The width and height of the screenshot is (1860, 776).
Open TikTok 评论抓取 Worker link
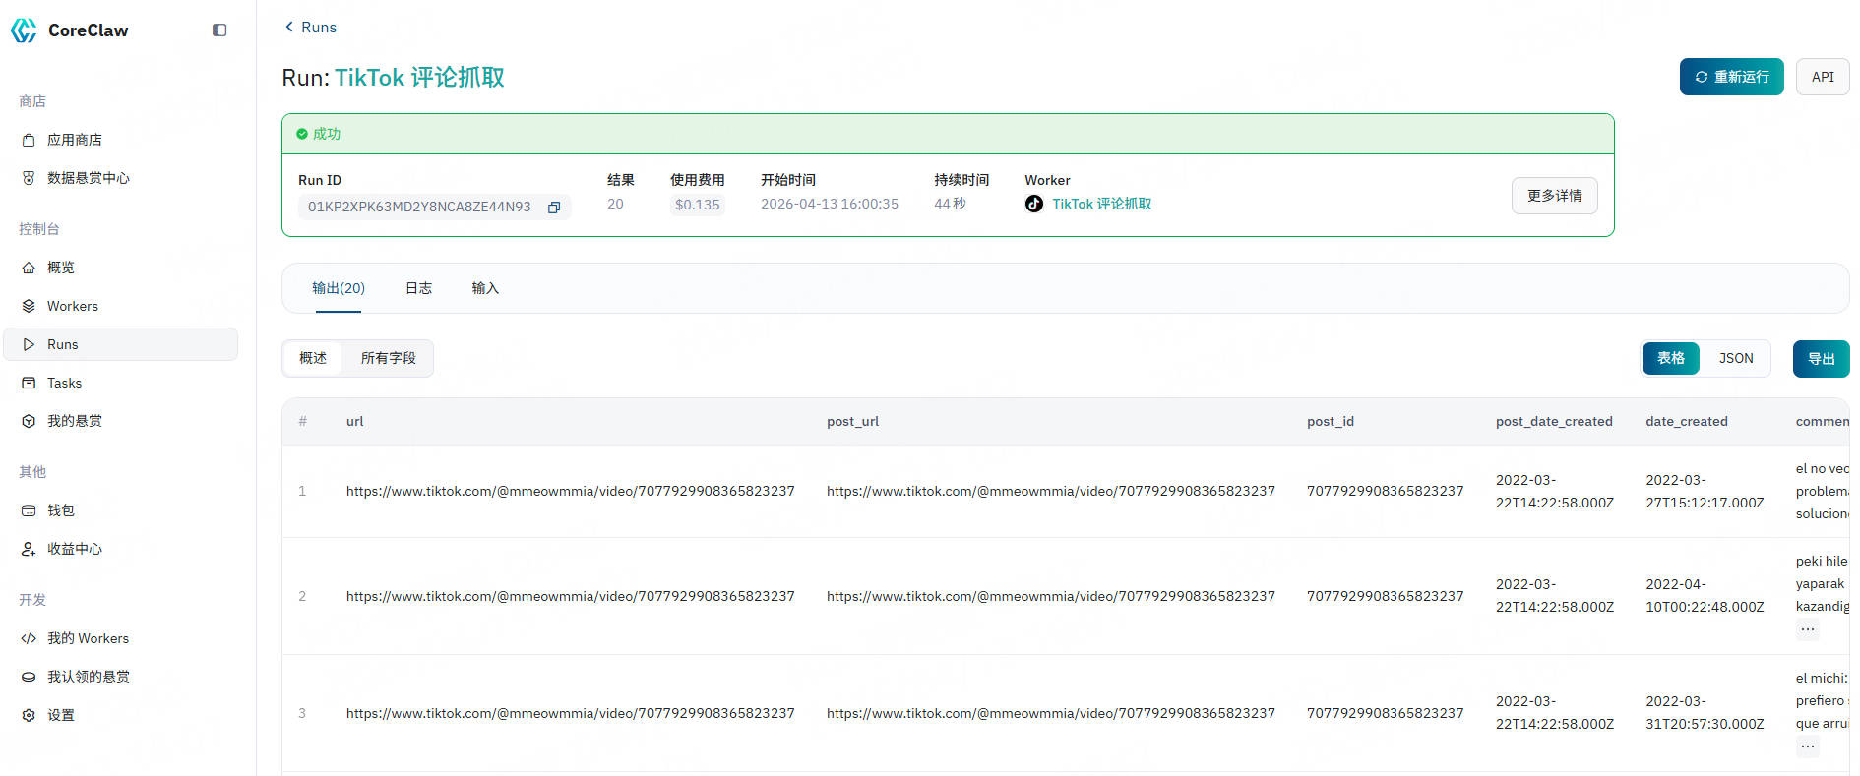point(1101,204)
